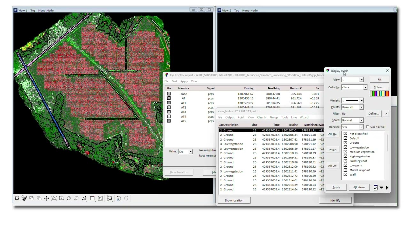
Task: Click the brush display style icon in View 1
Action: [x=24, y=198]
